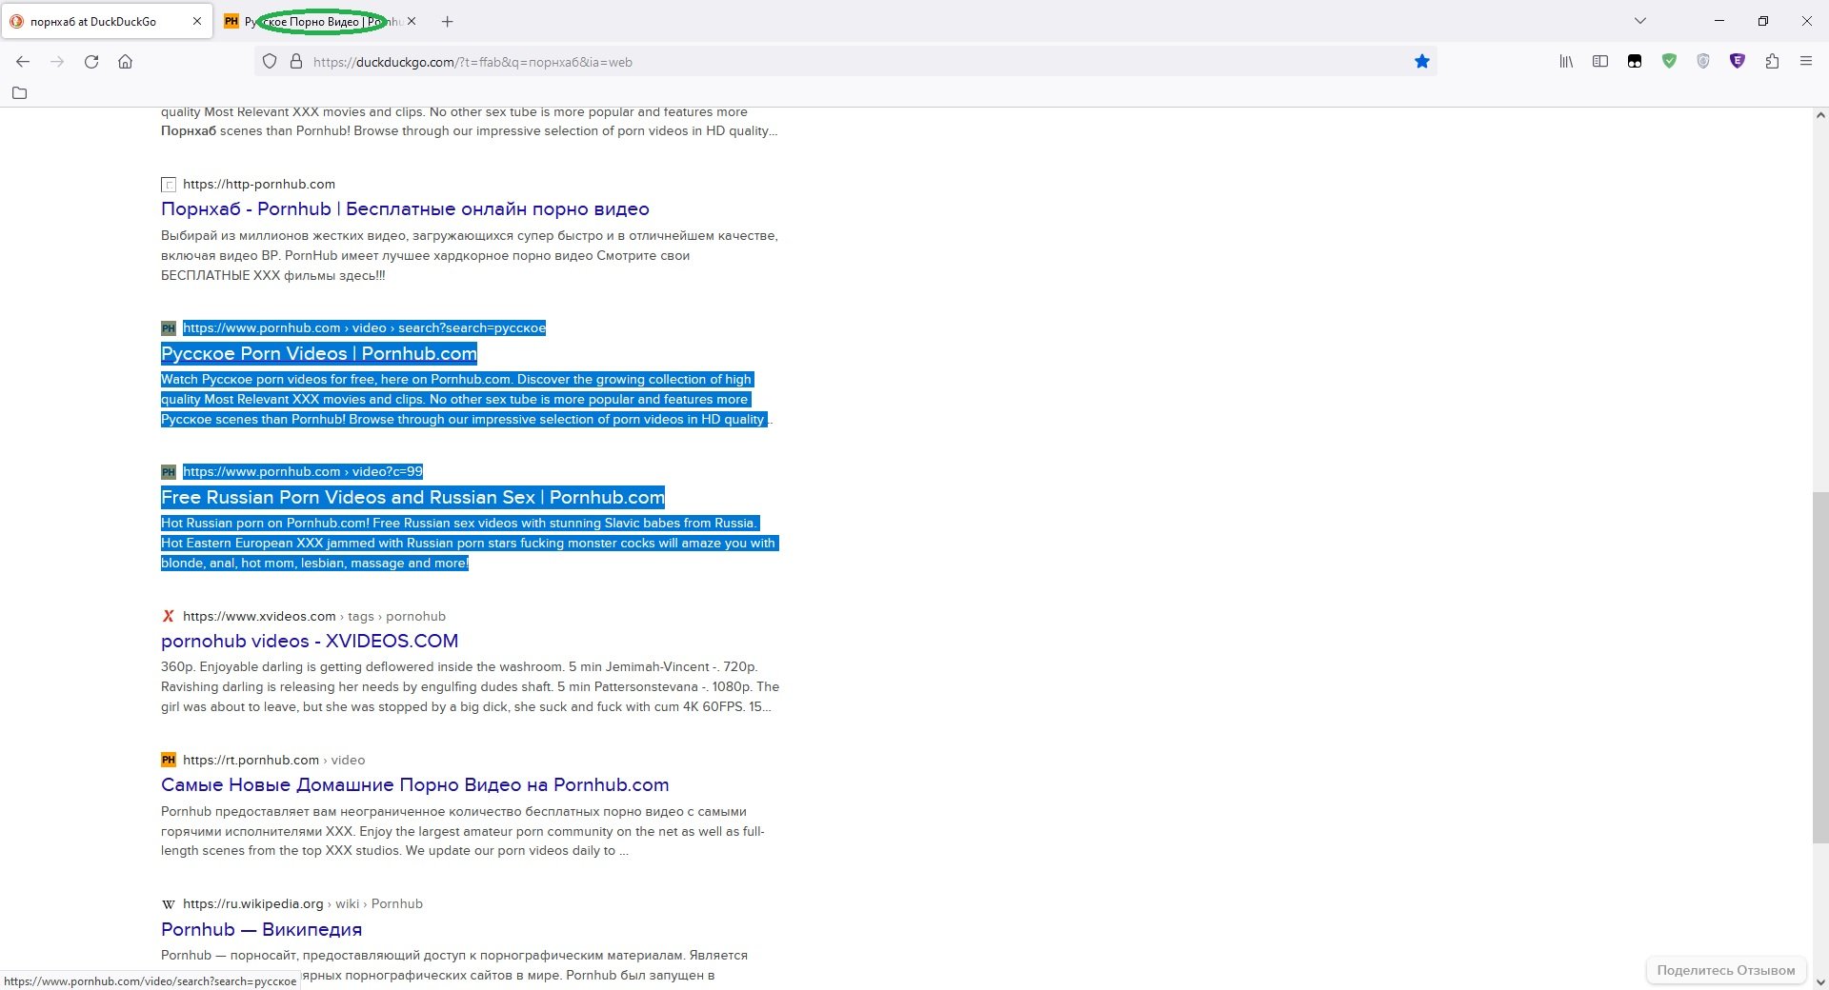The height and width of the screenshot is (990, 1829).
Task: Navigate back with the arrow
Action: tap(23, 61)
